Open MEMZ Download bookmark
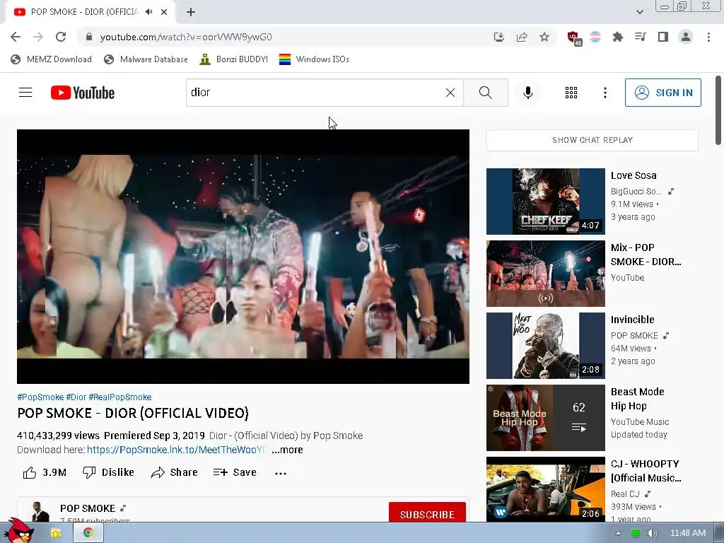The image size is (724, 543). point(51,59)
